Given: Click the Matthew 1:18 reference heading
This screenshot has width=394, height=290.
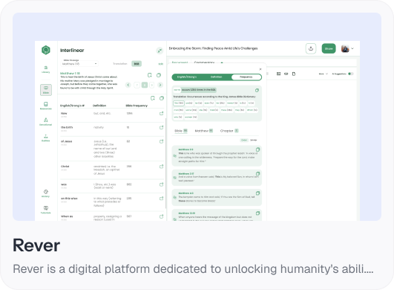Looking at the screenshot, I should coord(70,74).
